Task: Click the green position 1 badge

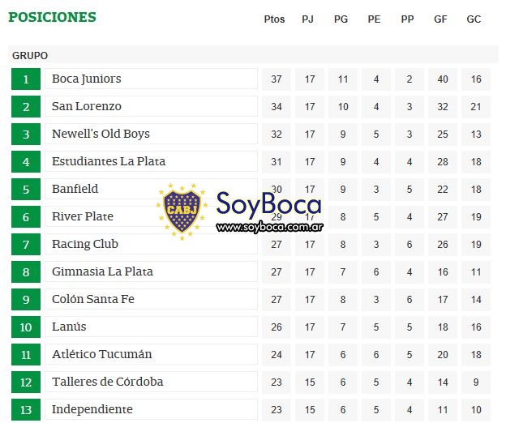Action: click(x=26, y=79)
